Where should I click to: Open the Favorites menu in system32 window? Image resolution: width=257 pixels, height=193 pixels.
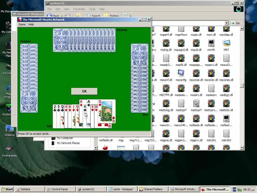(x=79, y=9)
